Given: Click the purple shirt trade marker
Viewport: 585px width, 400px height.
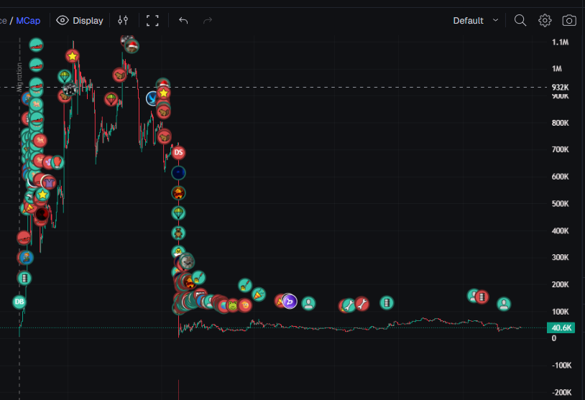Looking at the screenshot, I should 48,182.
